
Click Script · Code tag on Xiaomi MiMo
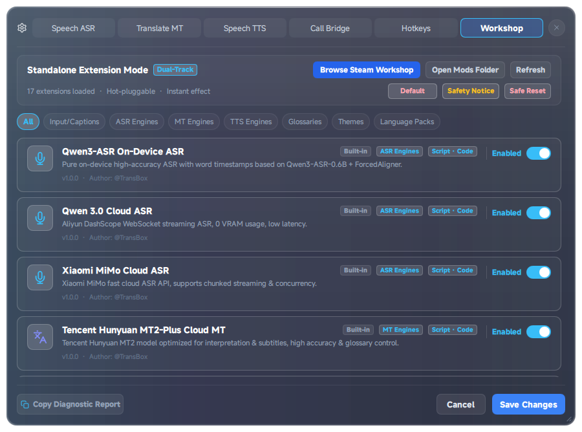pyautogui.click(x=453, y=270)
